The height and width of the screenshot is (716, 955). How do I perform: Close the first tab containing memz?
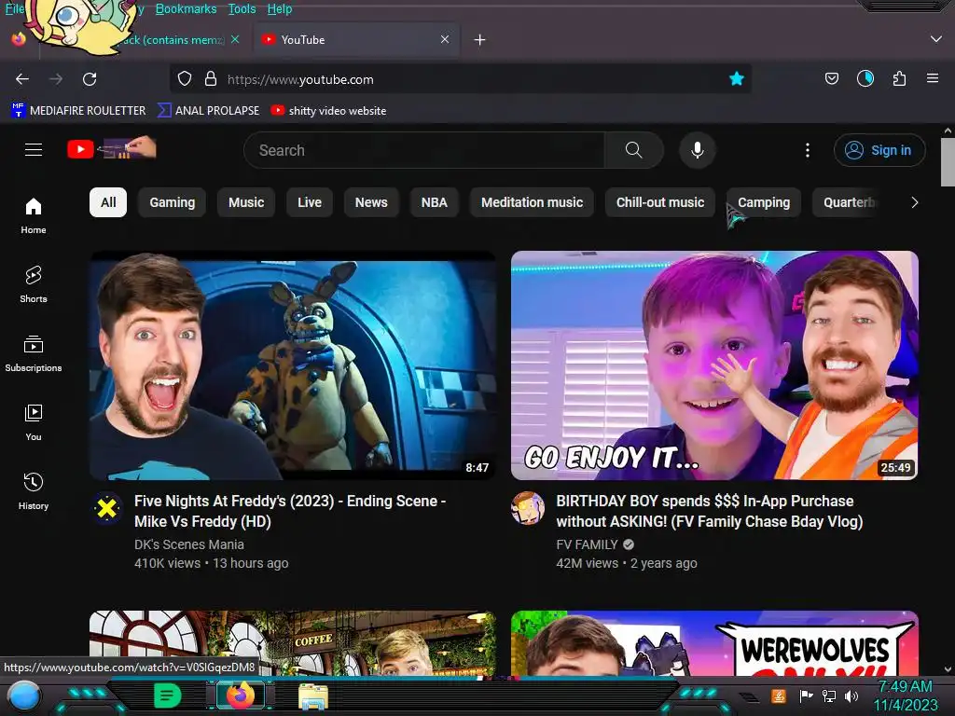coord(235,39)
